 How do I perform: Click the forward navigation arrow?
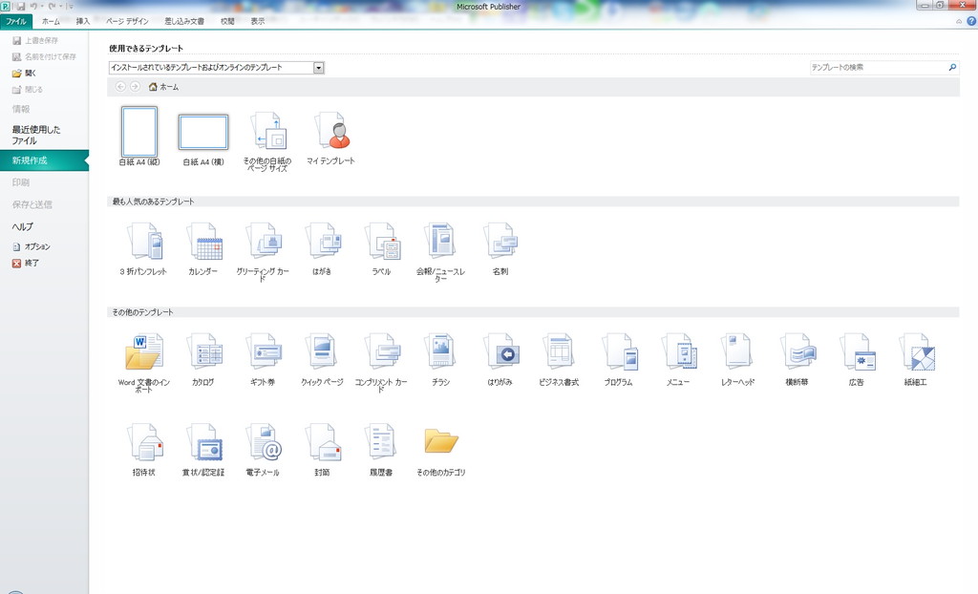tap(135, 87)
